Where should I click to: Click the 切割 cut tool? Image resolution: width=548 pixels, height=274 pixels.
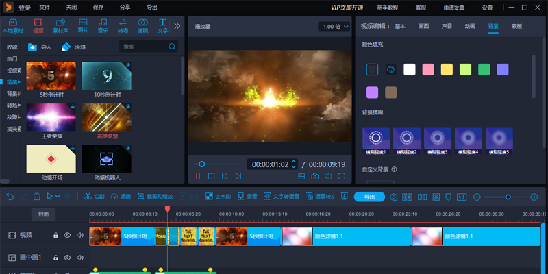pyautogui.click(x=95, y=197)
